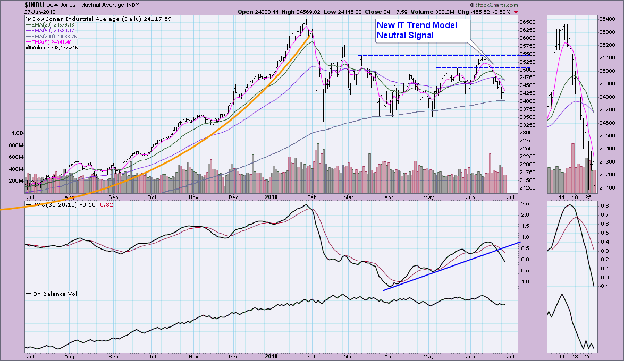Click the red down-arrow change indicator
Viewport: 624px width, 361px height.
pyautogui.click(x=516, y=12)
